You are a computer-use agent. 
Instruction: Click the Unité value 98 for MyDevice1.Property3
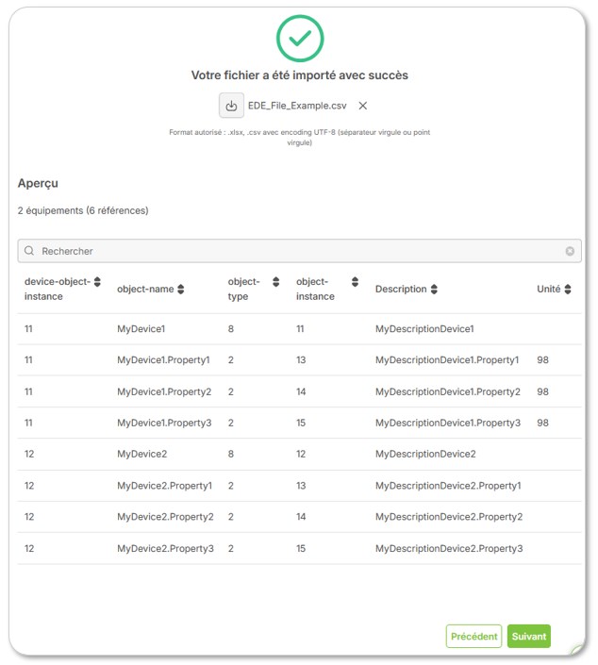[x=543, y=423]
